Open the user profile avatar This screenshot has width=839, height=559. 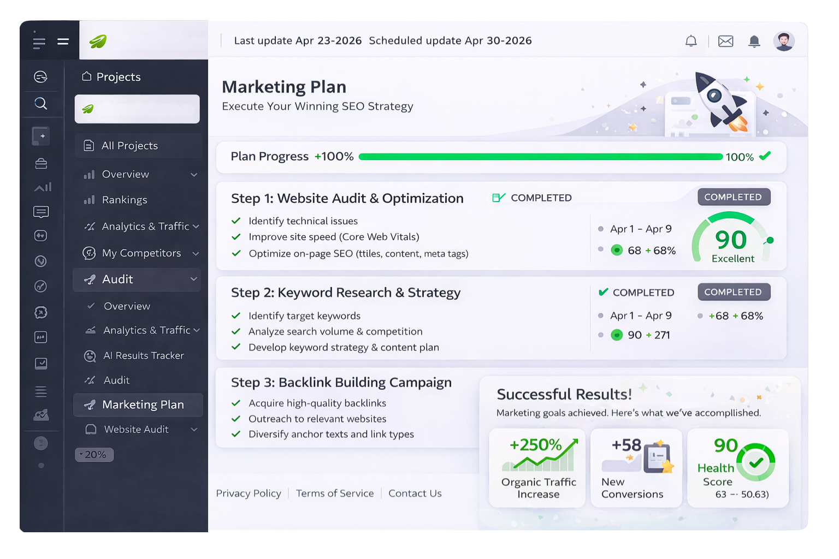click(x=784, y=40)
